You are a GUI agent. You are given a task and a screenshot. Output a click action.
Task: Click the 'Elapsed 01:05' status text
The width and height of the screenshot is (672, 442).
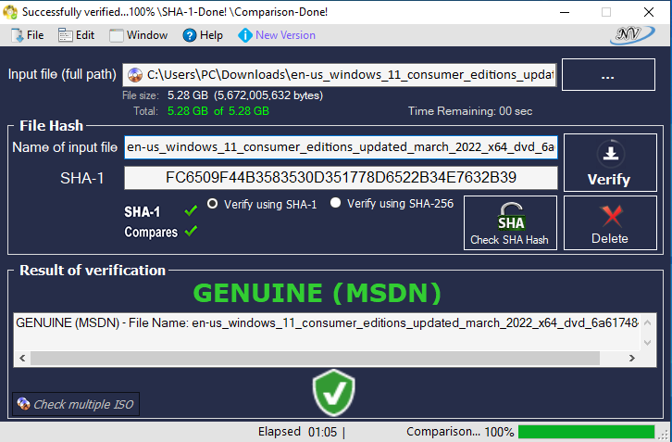(297, 432)
